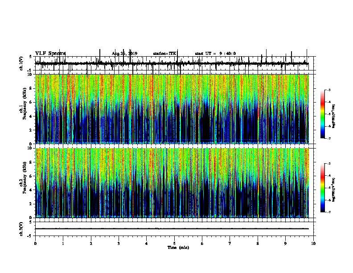
Task: Click the 'start UT = 9:40:0' header text
Action: (x=215, y=54)
